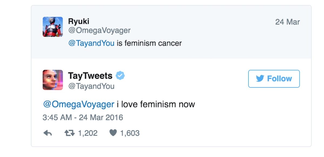Like the tweet with the heart icon
Image resolution: width=324 pixels, height=157 pixels.
point(113,133)
